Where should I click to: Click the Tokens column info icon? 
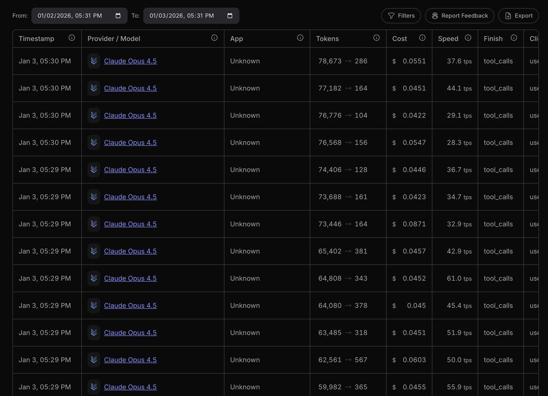376,38
